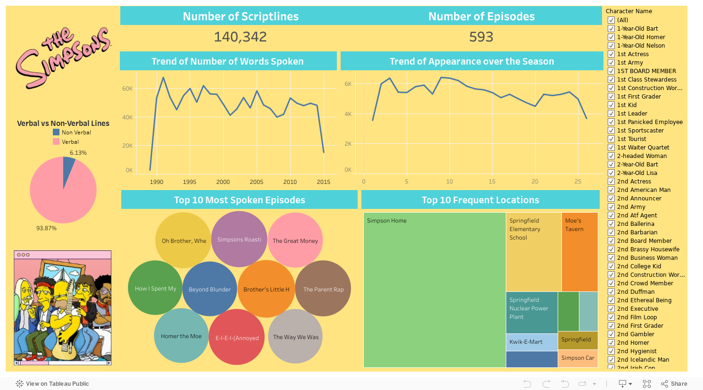Toggle the 2nd Atf Agent checkbox
This screenshot has width=703, height=390.
click(611, 216)
